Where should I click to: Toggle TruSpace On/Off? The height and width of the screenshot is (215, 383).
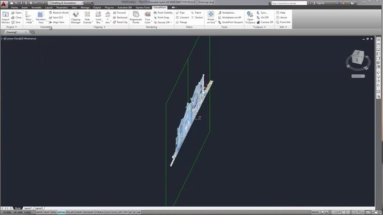pyautogui.click(x=263, y=17)
